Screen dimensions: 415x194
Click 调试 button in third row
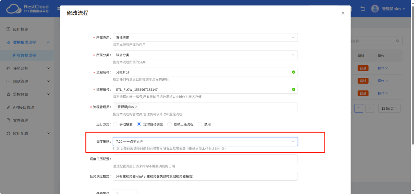coord(363,93)
